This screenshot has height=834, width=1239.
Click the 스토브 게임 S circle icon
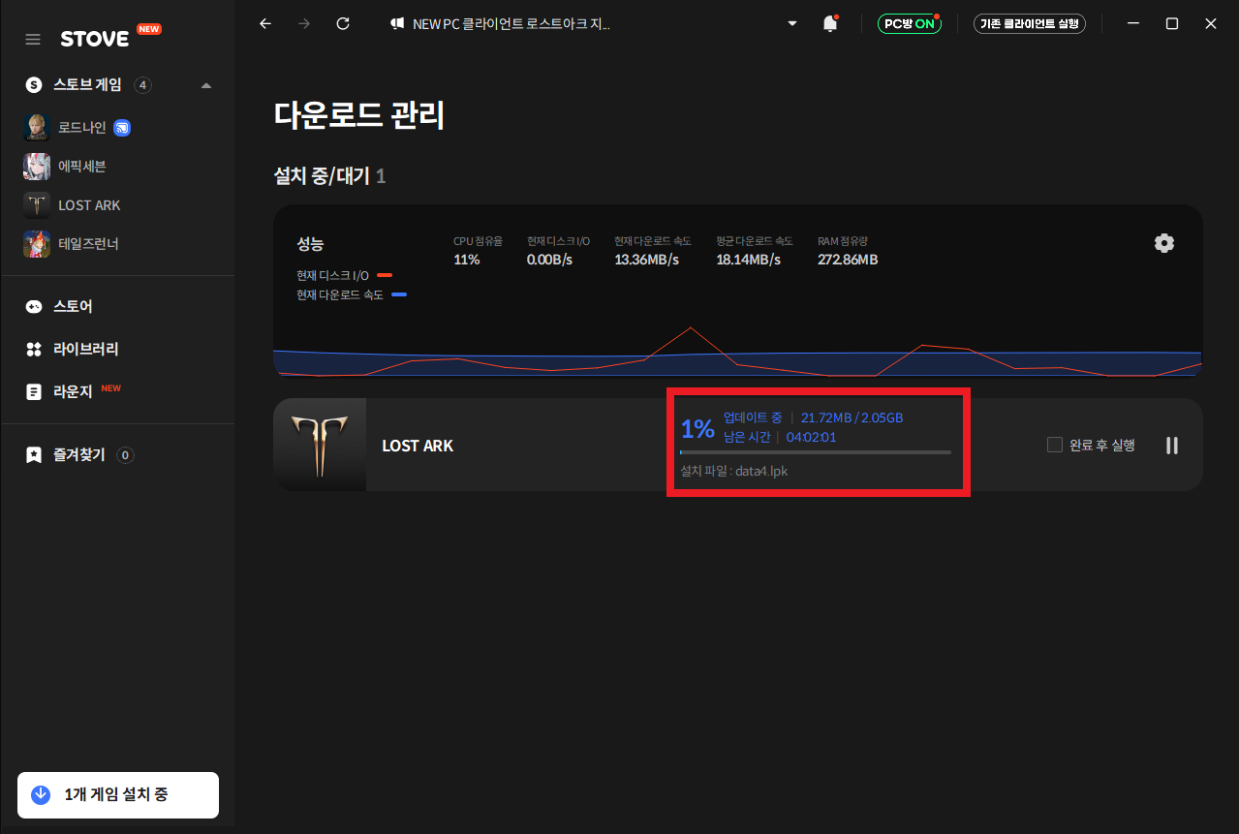(34, 85)
